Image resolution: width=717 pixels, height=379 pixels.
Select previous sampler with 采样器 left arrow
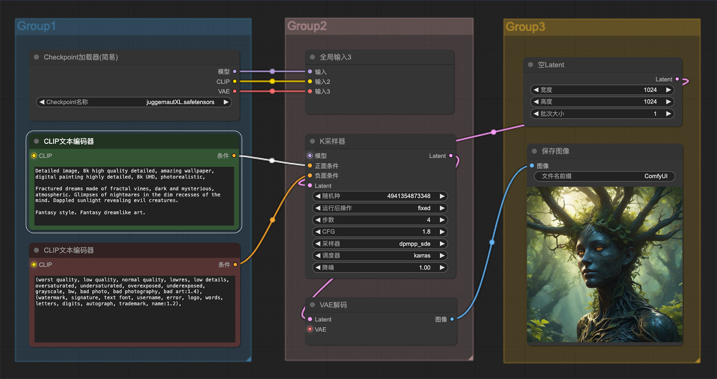[x=318, y=244]
